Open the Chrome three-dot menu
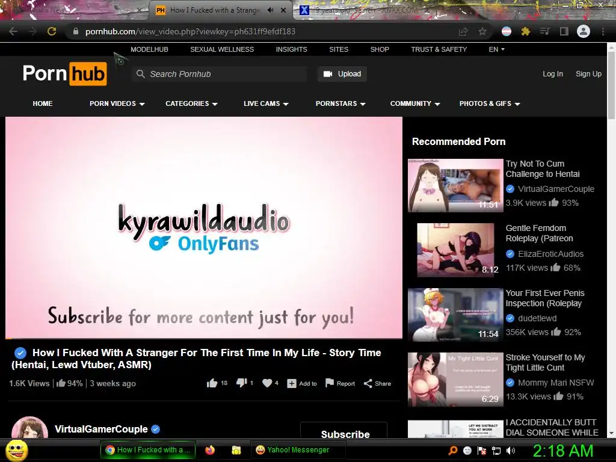Viewport: 616px width, 462px height. pyautogui.click(x=603, y=31)
